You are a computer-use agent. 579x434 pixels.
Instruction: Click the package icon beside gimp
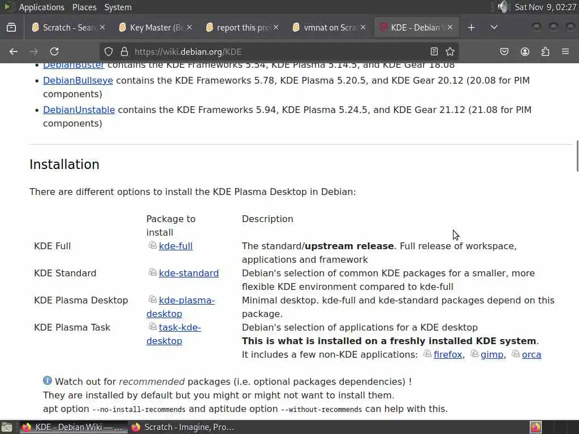[474, 353]
